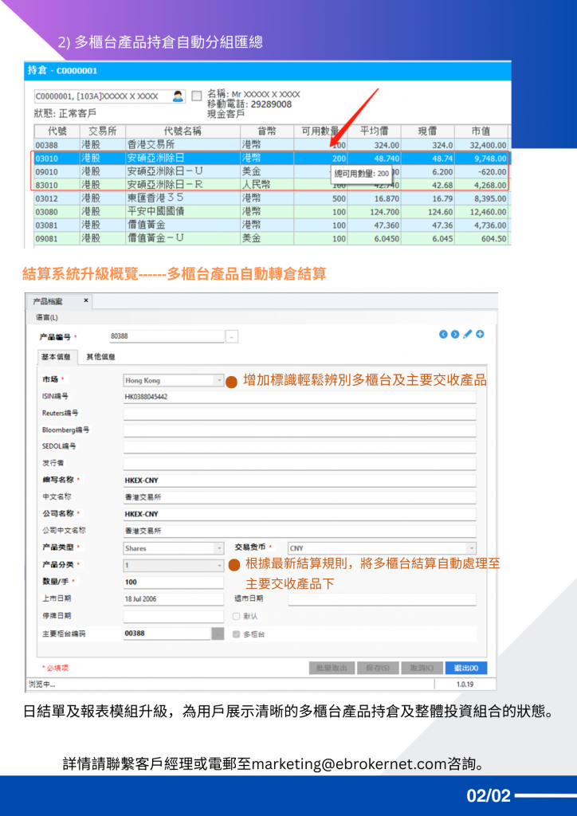Click the 公司中文名称 field
577x816 pixels.
click(300, 531)
